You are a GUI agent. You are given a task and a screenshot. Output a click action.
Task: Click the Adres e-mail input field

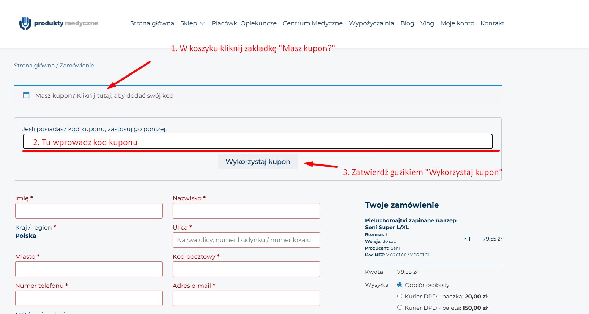pos(246,298)
